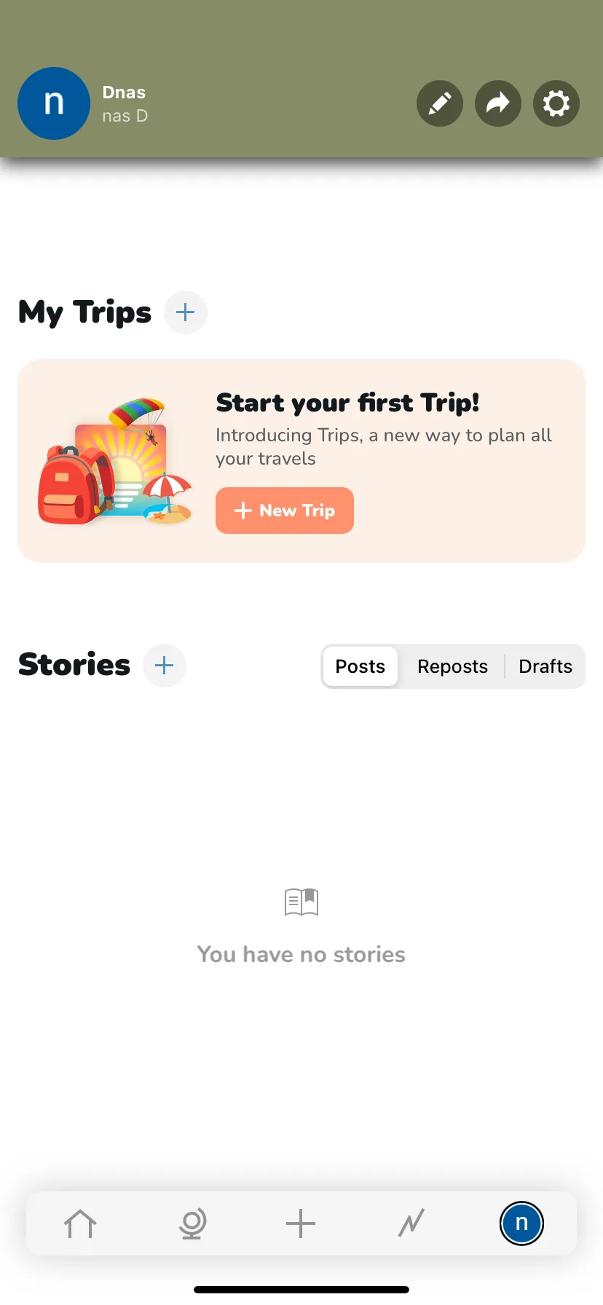Share profile with the arrow icon
This screenshot has height=1305, width=603.
[498, 103]
